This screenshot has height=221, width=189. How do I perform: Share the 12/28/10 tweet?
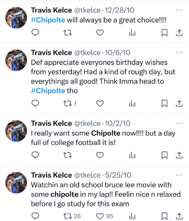[179, 33]
